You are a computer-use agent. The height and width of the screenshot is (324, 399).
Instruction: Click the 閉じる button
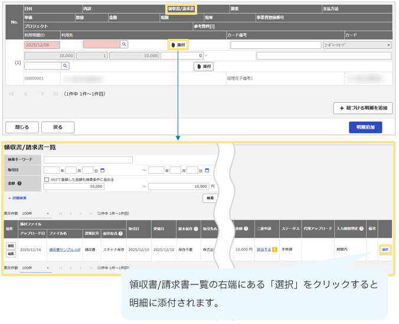pyautogui.click(x=22, y=127)
